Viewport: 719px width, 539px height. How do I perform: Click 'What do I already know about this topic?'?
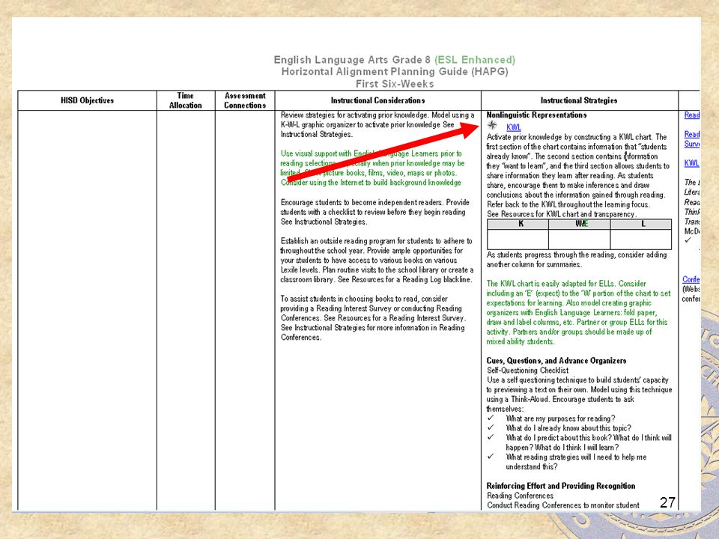point(568,428)
